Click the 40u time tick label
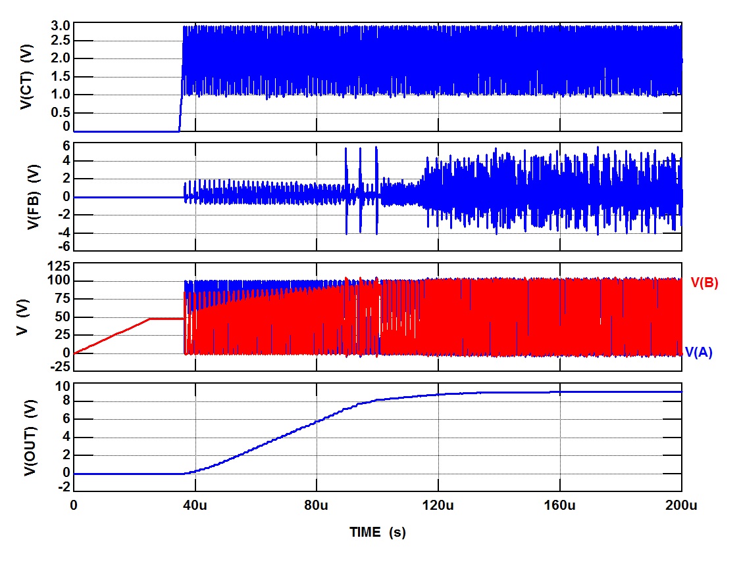 pyautogui.click(x=195, y=505)
